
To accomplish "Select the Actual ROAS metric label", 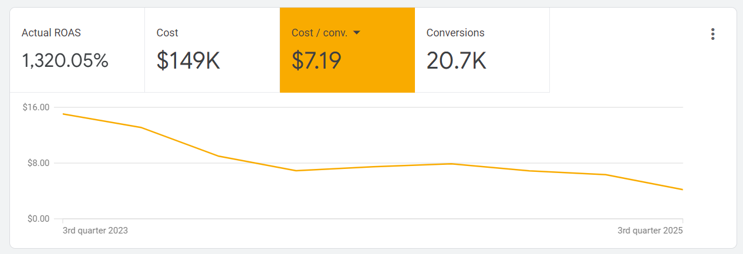I will pos(51,33).
